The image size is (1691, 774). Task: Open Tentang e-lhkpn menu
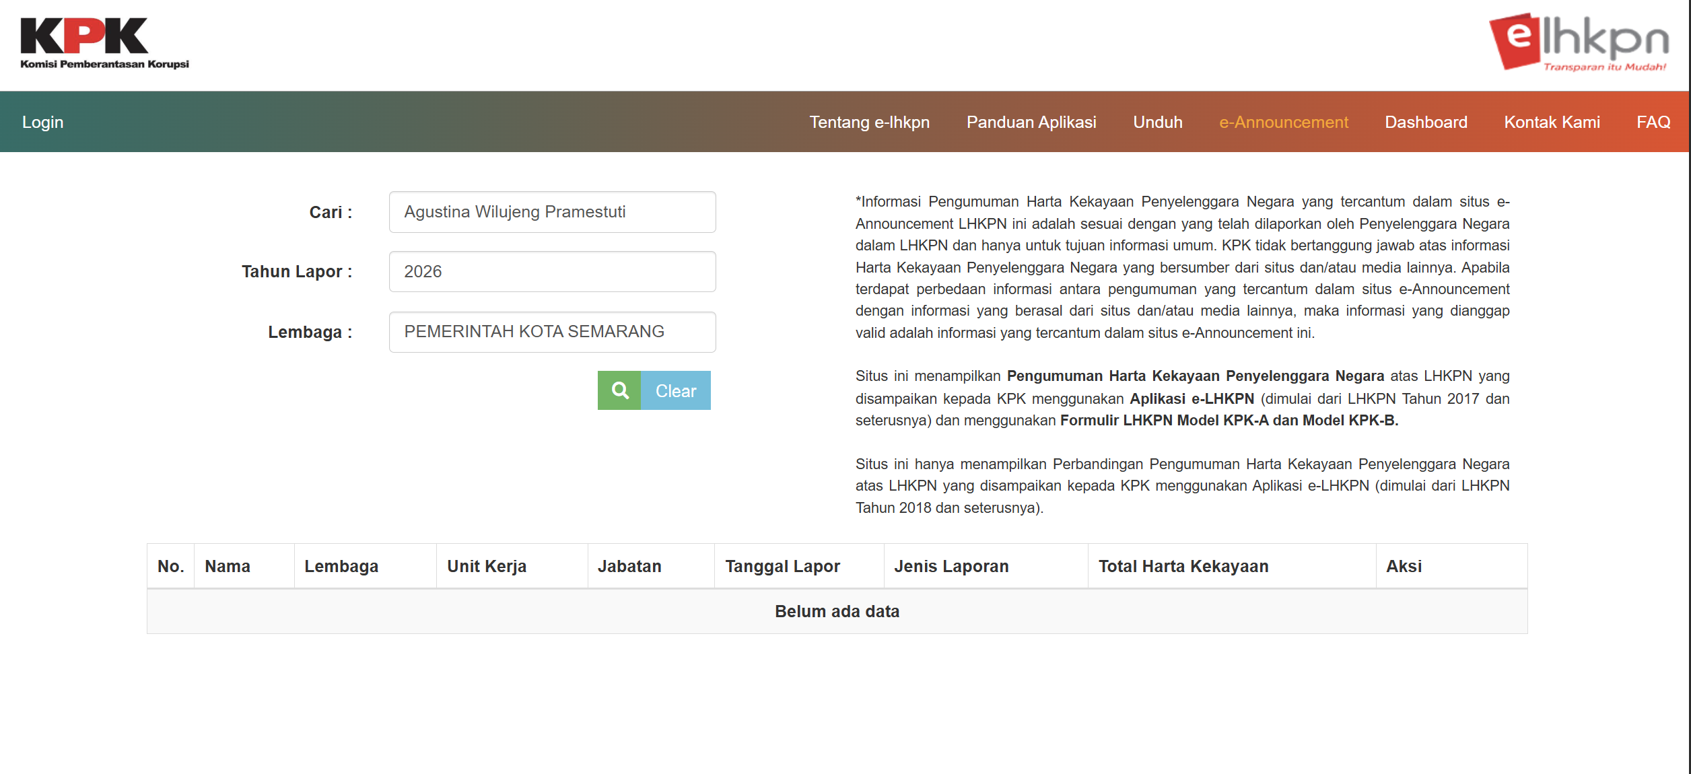click(x=869, y=122)
